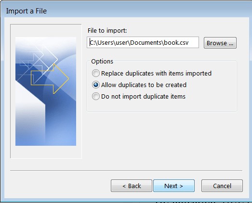Viewport: 252px width, 203px height.
Task: Select Replace duplicates with items imported radio
Action: click(96, 73)
